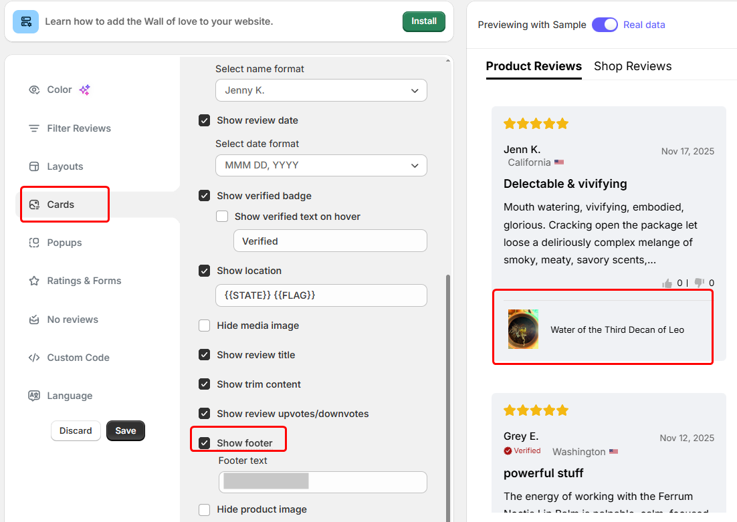Click the Ratings & Forms star icon
The image size is (737, 522).
34,281
